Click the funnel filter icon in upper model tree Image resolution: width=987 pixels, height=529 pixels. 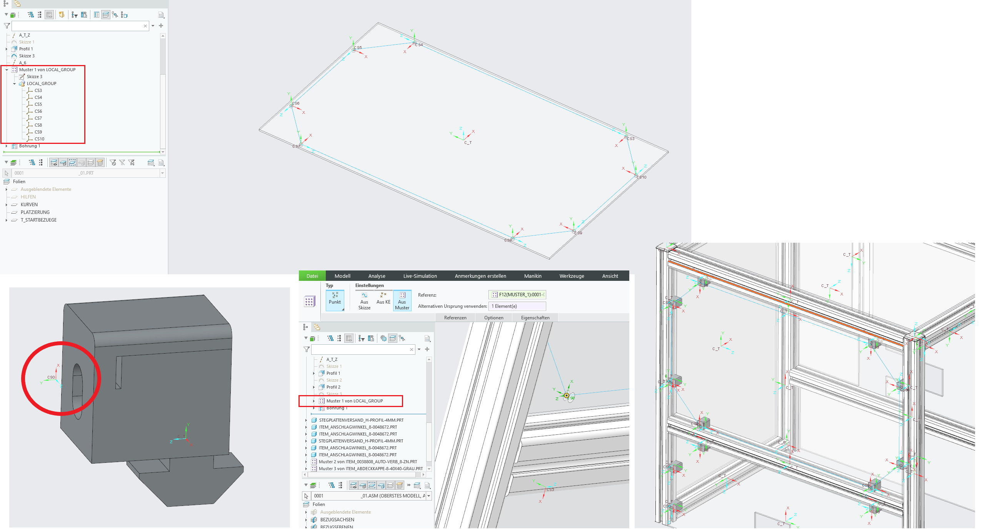click(7, 26)
